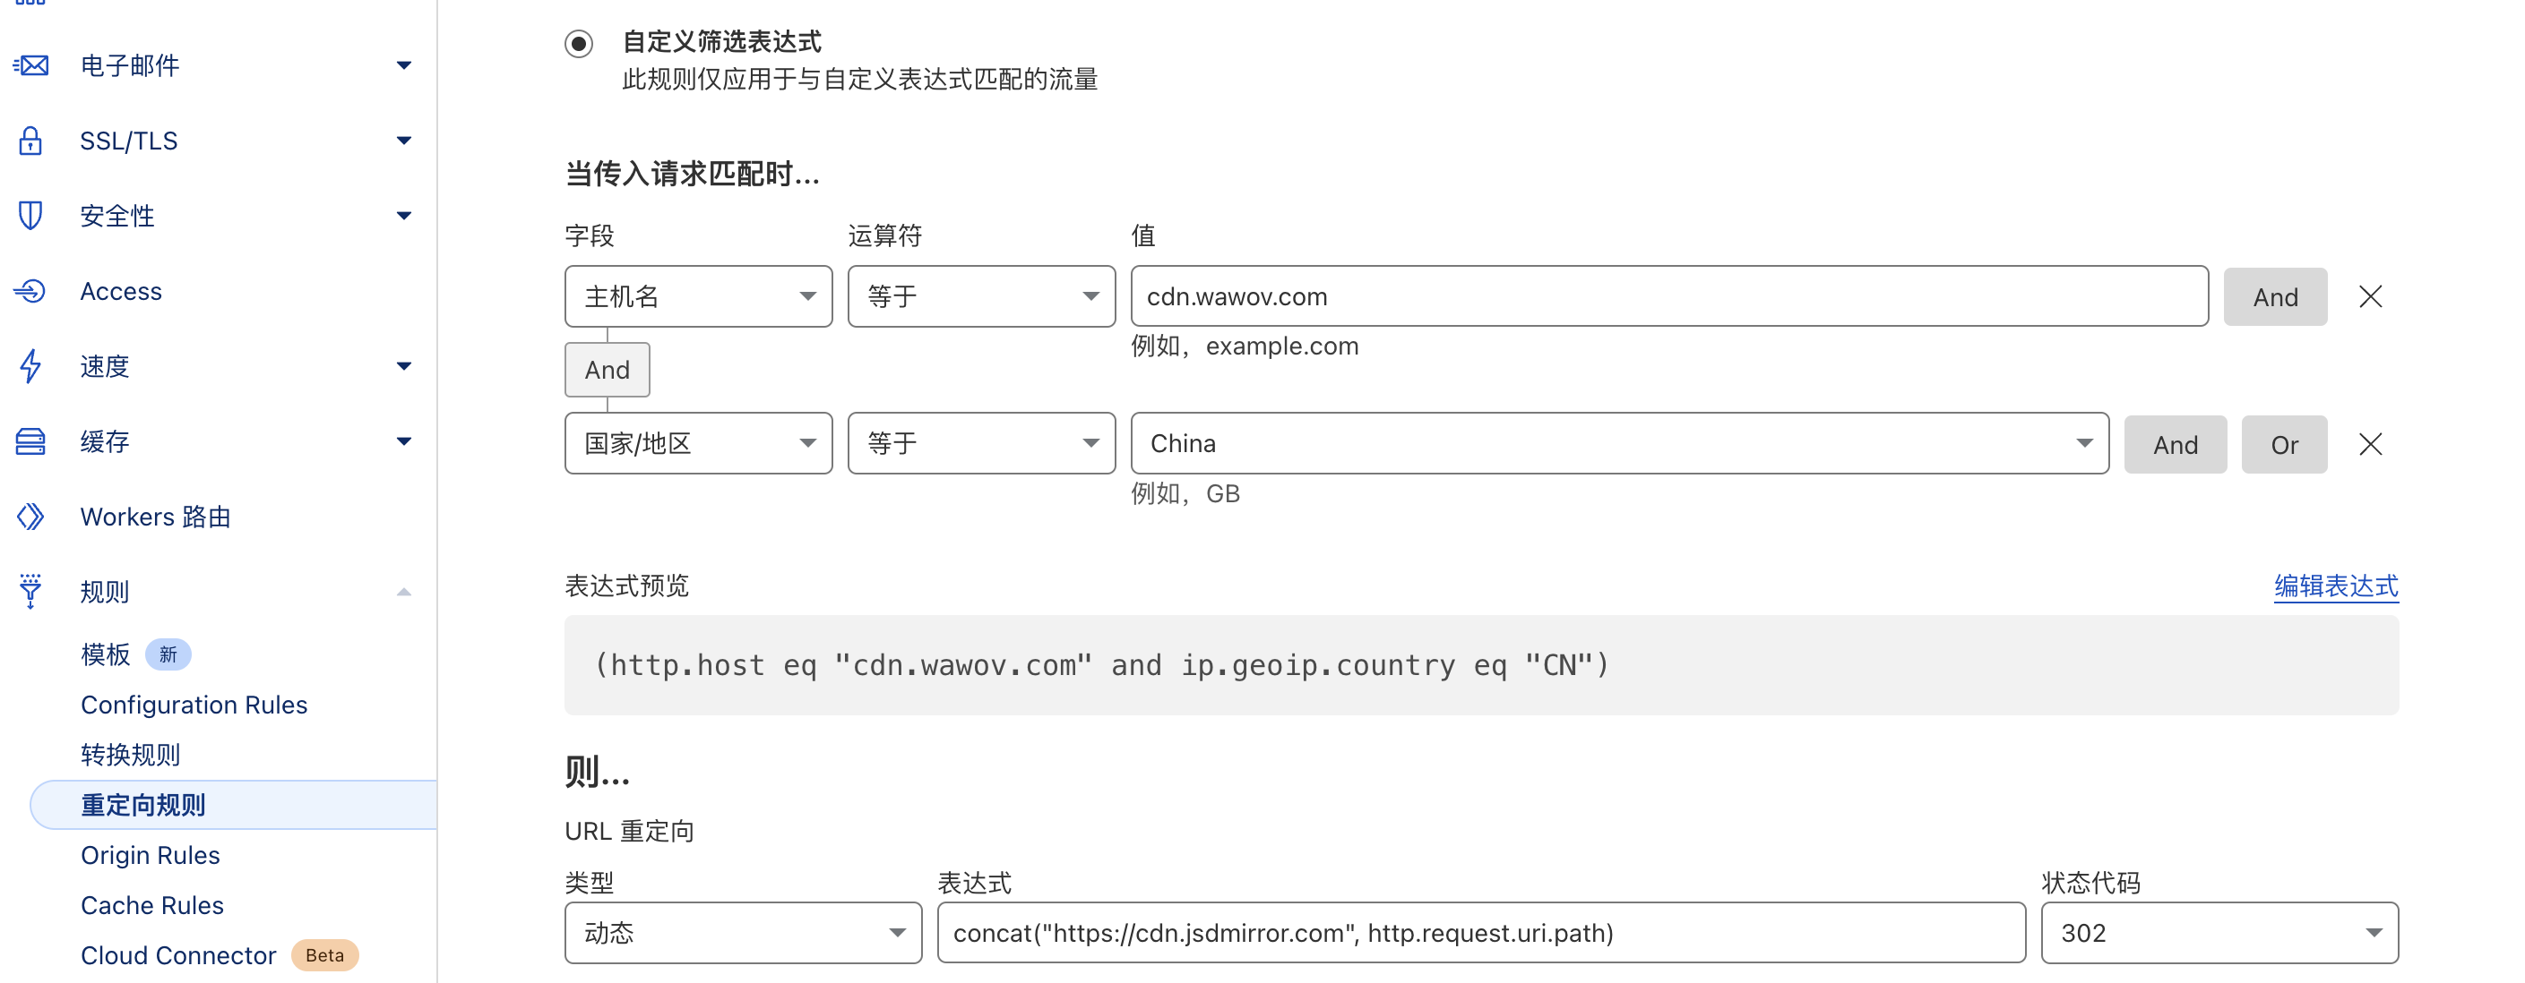Click the Security shield icon
The image size is (2525, 983).
pyautogui.click(x=31, y=216)
